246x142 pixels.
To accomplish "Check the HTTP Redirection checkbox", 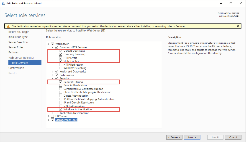I will (61, 65).
